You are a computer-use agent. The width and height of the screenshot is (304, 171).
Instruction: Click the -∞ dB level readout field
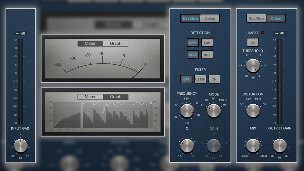[21, 33]
